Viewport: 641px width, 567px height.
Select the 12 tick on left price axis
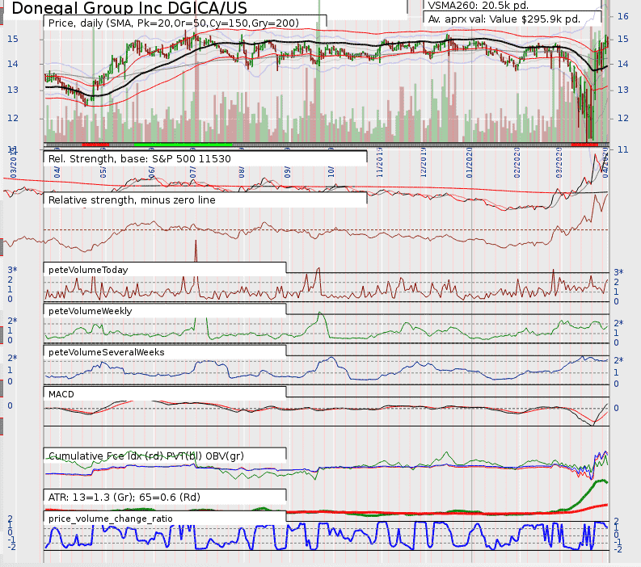click(13, 118)
